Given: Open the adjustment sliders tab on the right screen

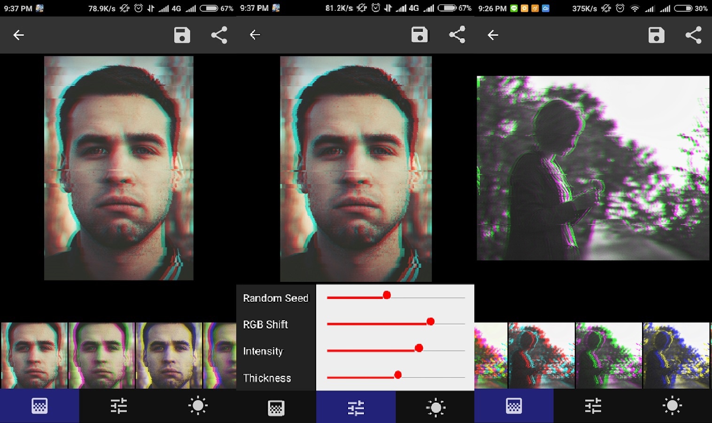Looking at the screenshot, I should point(593,406).
